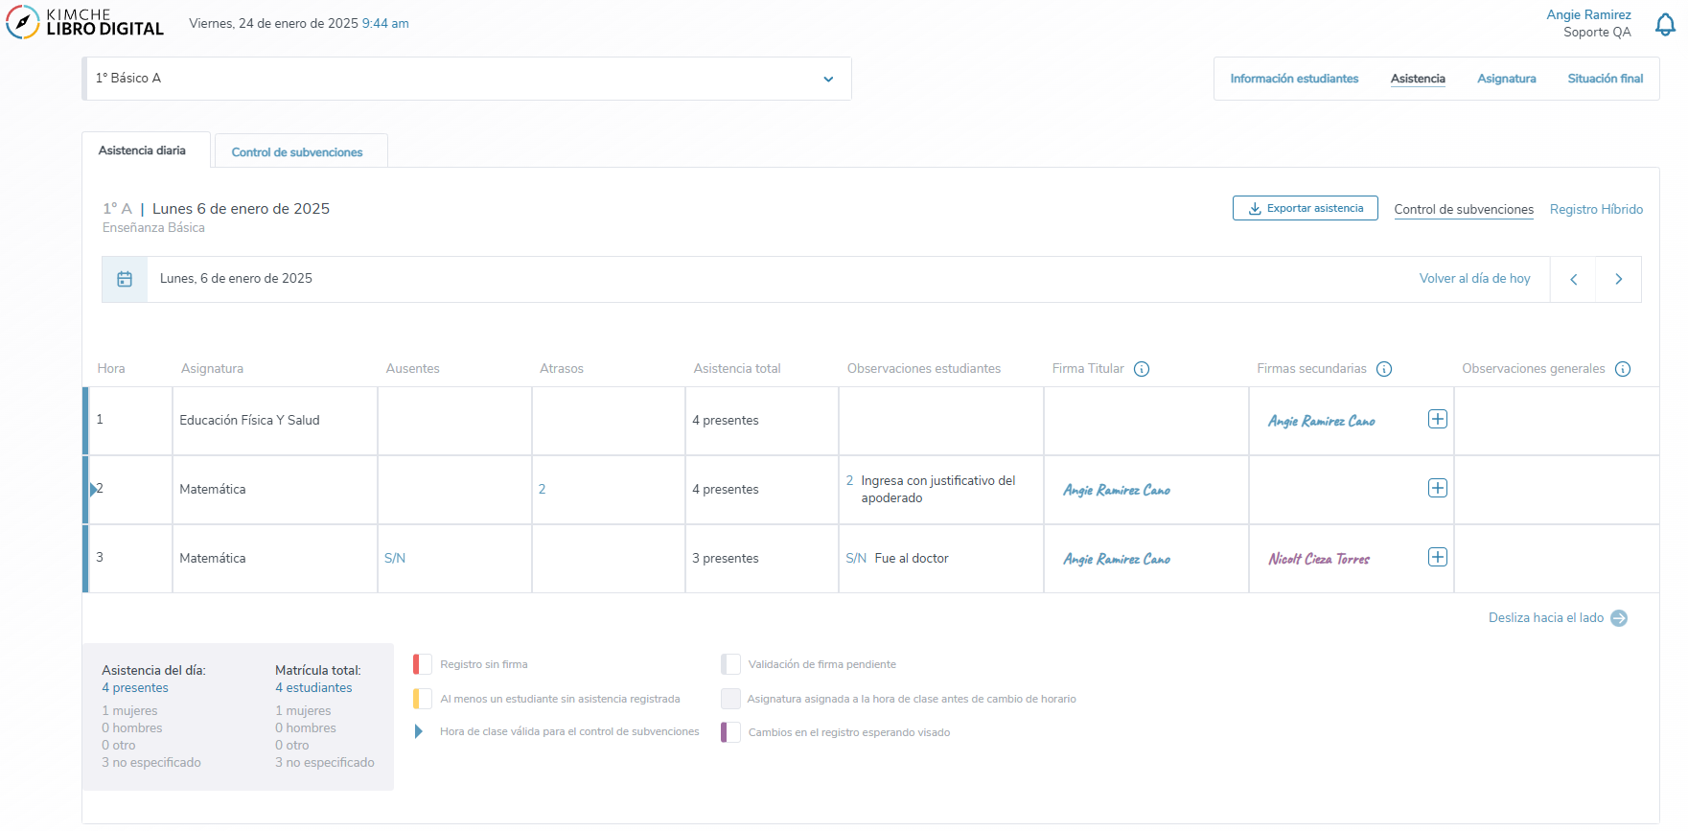Click the Firma Titular info icon
Image resolution: width=1688 pixels, height=831 pixels.
(x=1142, y=369)
